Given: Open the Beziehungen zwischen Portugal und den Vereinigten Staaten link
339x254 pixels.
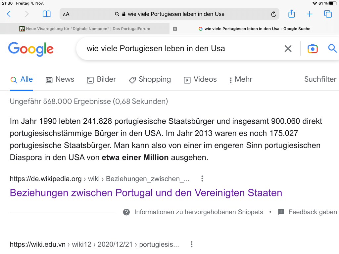Looking at the screenshot, I should [x=146, y=193].
